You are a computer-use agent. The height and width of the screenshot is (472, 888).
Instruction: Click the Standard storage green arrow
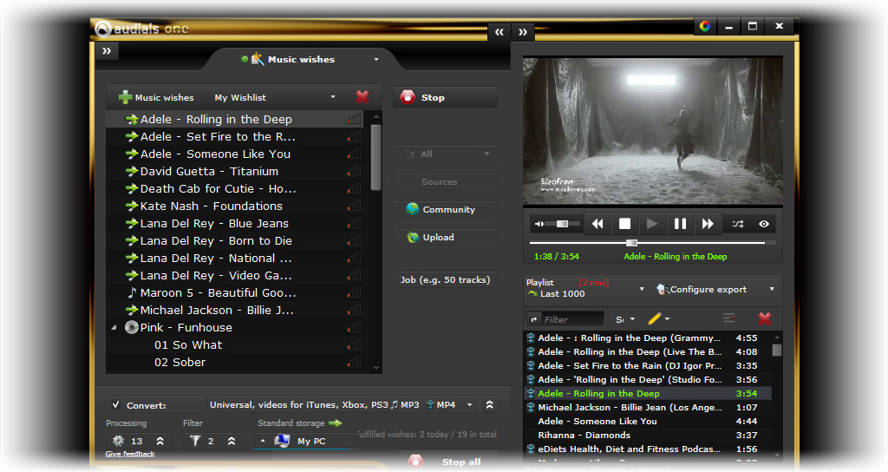point(336,423)
